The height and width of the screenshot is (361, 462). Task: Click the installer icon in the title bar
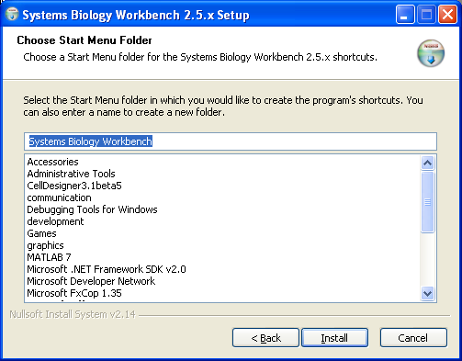tap(12, 15)
